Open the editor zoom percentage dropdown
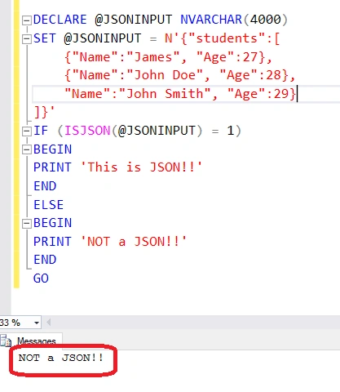 37,323
